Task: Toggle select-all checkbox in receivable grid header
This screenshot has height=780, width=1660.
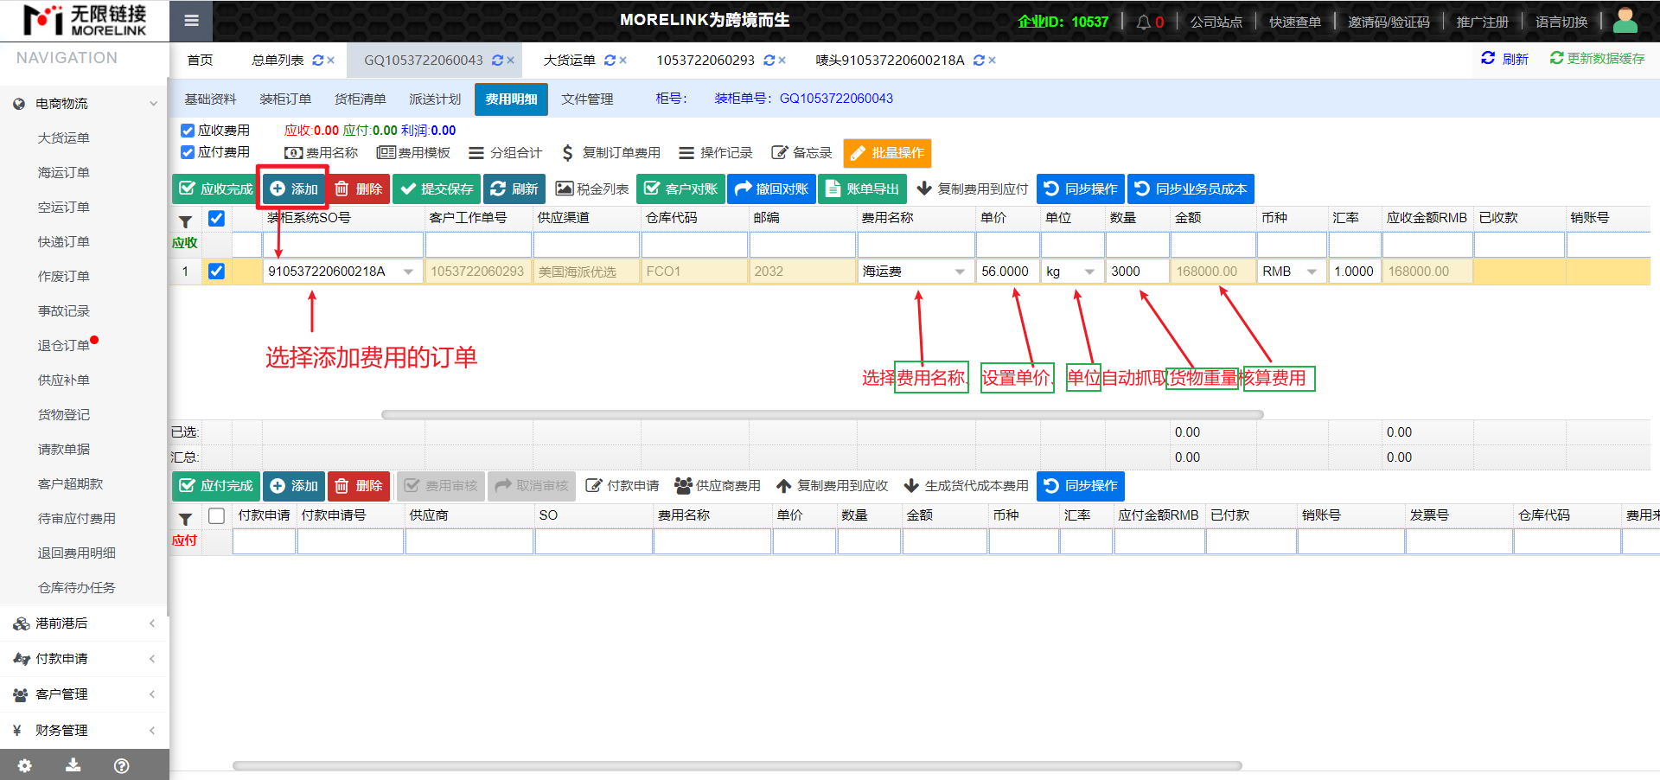Action: [216, 219]
